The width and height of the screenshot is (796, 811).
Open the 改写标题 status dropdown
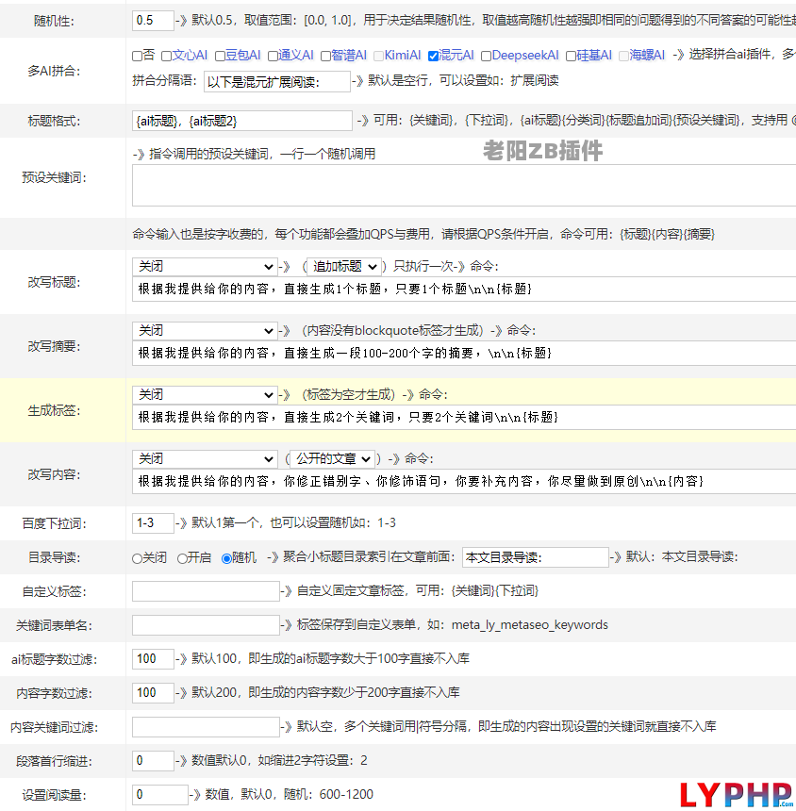(205, 266)
